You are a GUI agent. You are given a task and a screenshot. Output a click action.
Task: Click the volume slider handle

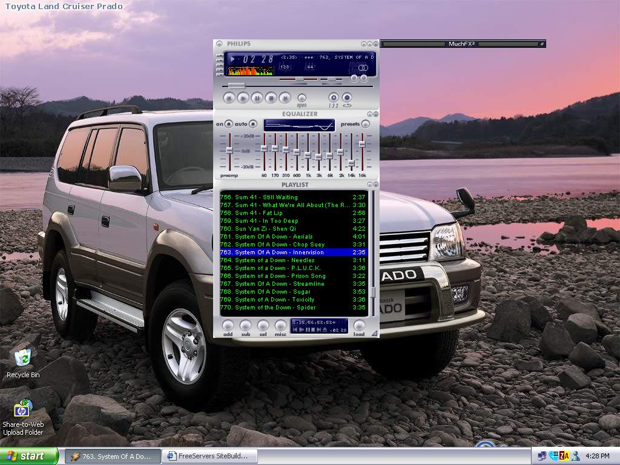[x=300, y=80]
